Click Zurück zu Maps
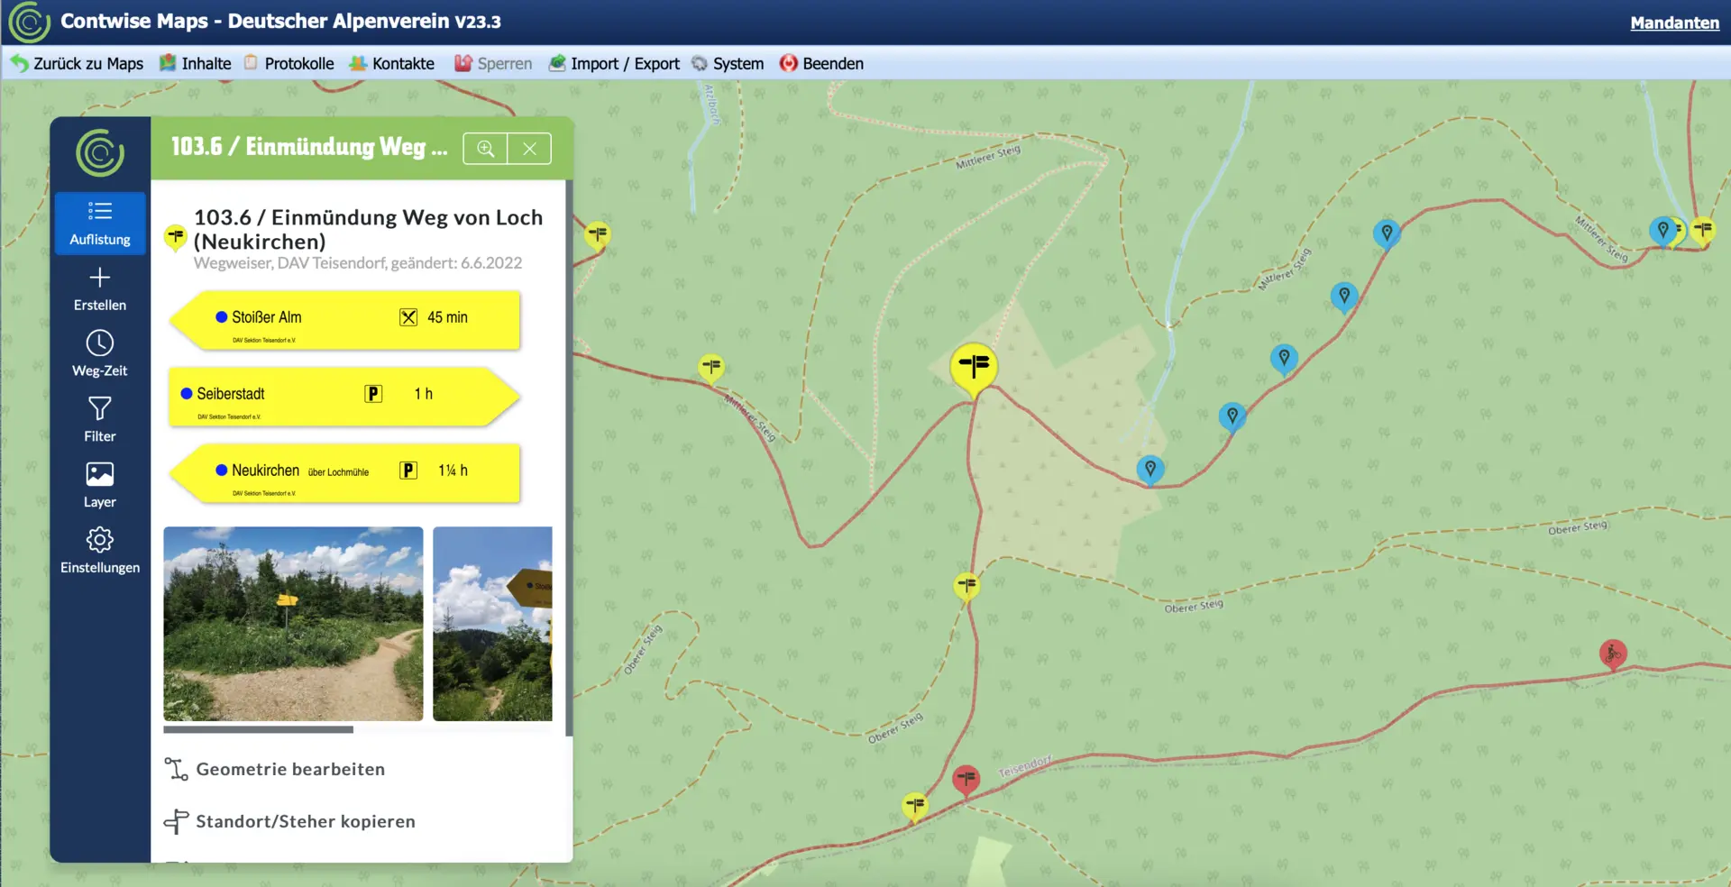The width and height of the screenshot is (1731, 887). click(78, 63)
